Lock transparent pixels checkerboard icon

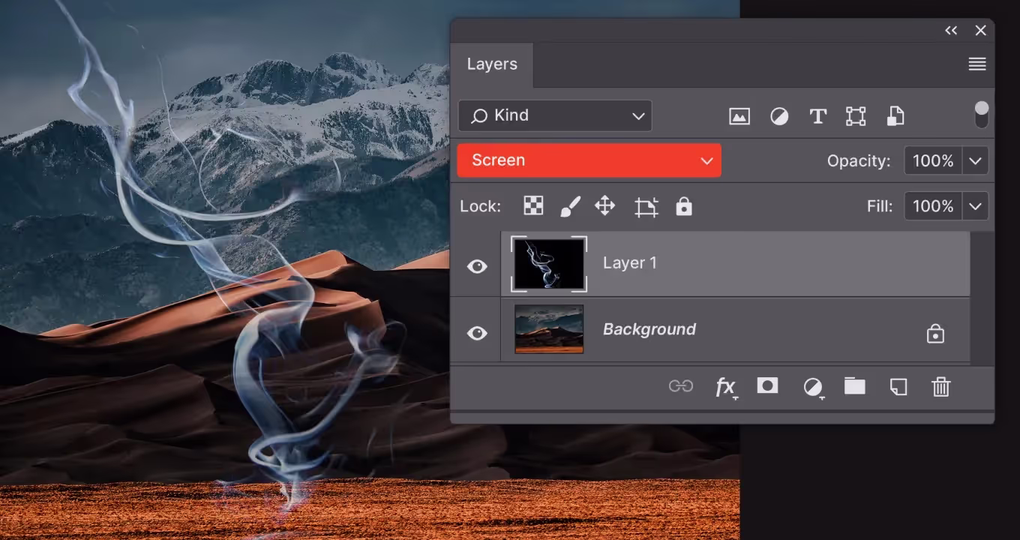(533, 206)
